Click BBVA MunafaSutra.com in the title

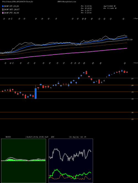tap(67, 2)
